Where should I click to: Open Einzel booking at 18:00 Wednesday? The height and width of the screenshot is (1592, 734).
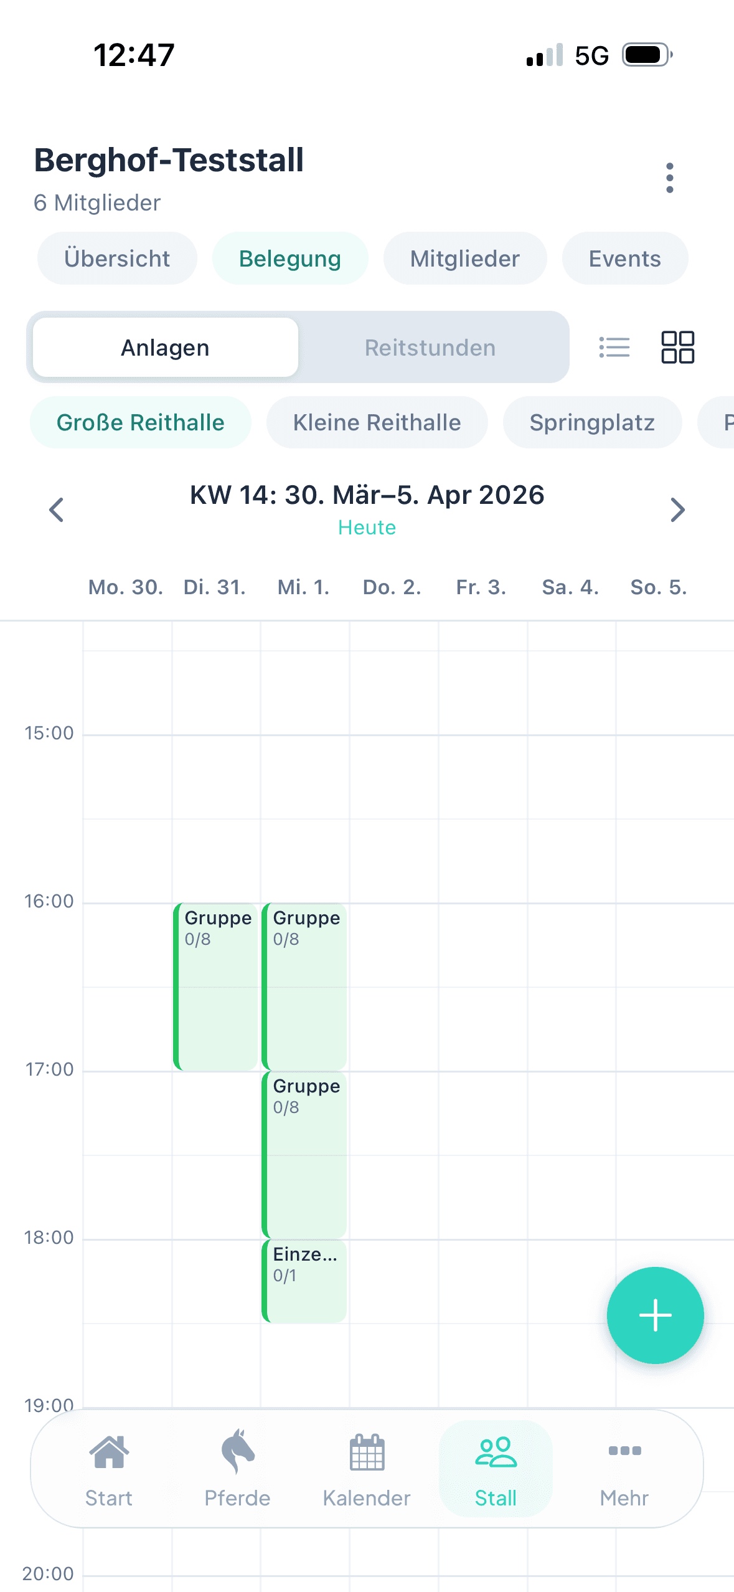304,1281
